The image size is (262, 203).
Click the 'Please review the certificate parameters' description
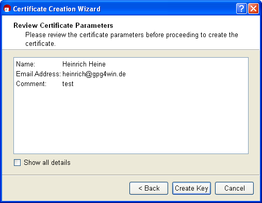(132, 39)
